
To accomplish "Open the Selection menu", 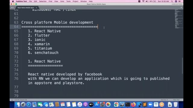I will [43, 1].
